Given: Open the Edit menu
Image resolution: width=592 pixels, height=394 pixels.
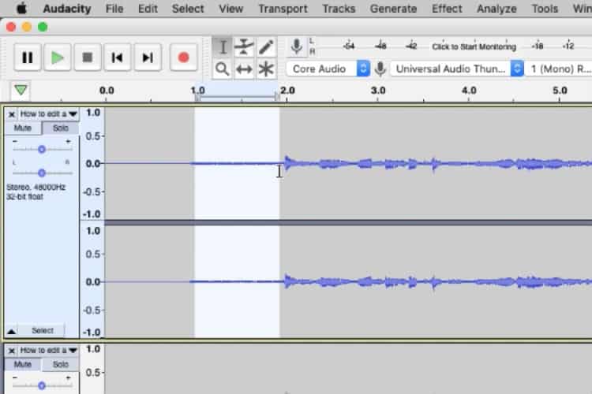Looking at the screenshot, I should click(x=148, y=9).
